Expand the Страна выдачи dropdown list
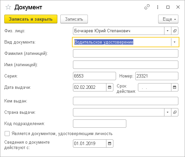This screenshot has height=157, width=185. point(168,112)
